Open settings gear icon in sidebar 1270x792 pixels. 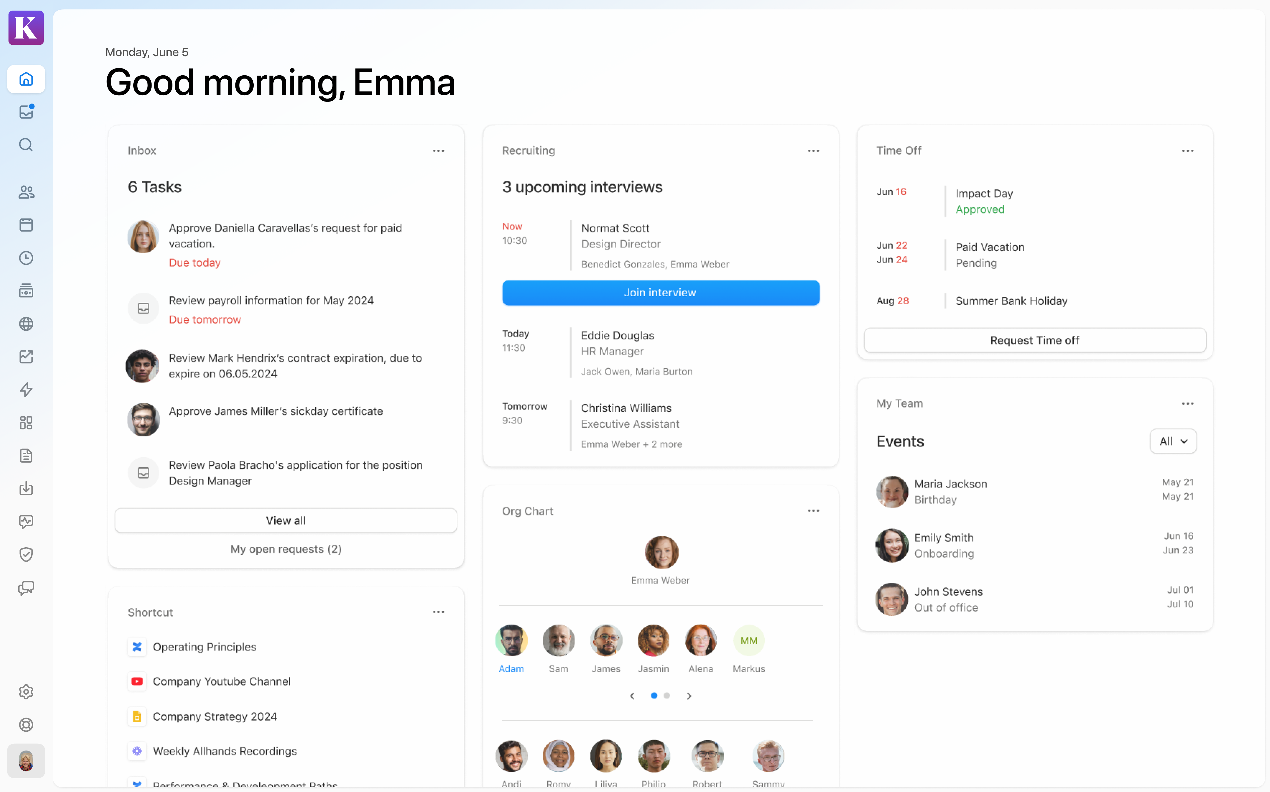(x=26, y=692)
